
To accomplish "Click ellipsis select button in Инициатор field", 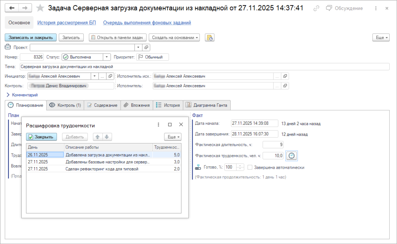I will tap(102, 76).
